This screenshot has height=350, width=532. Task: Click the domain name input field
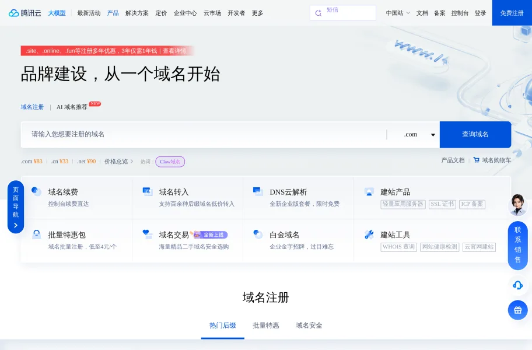204,135
